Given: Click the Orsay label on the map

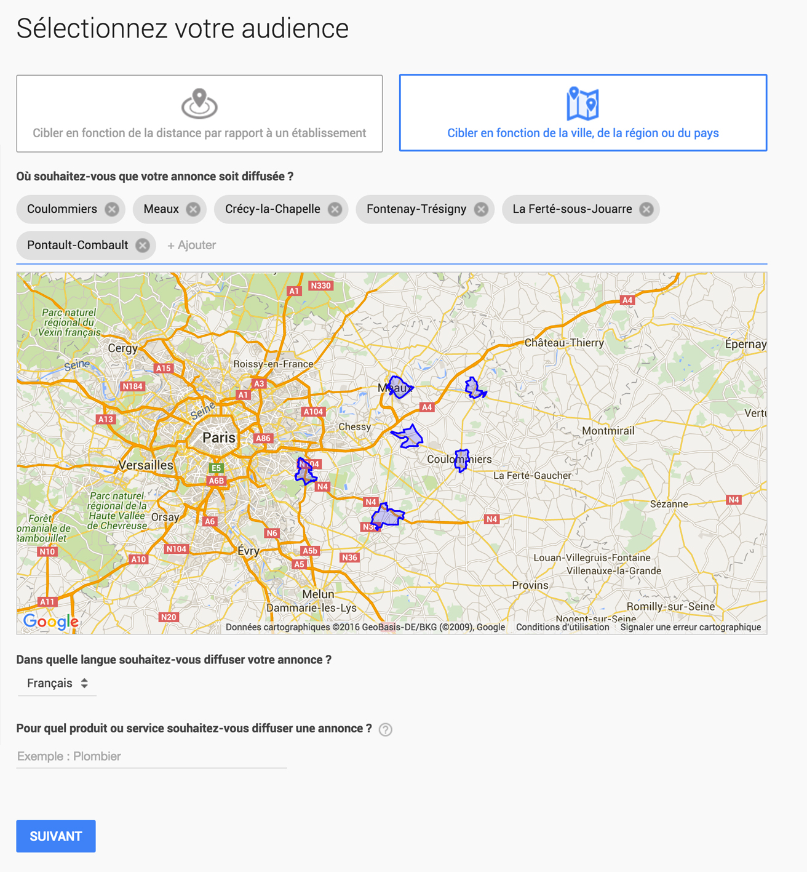Looking at the screenshot, I should click(165, 517).
